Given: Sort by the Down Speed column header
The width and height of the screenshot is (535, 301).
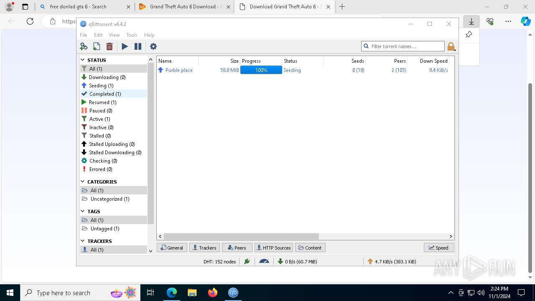Looking at the screenshot, I should coord(428,61).
